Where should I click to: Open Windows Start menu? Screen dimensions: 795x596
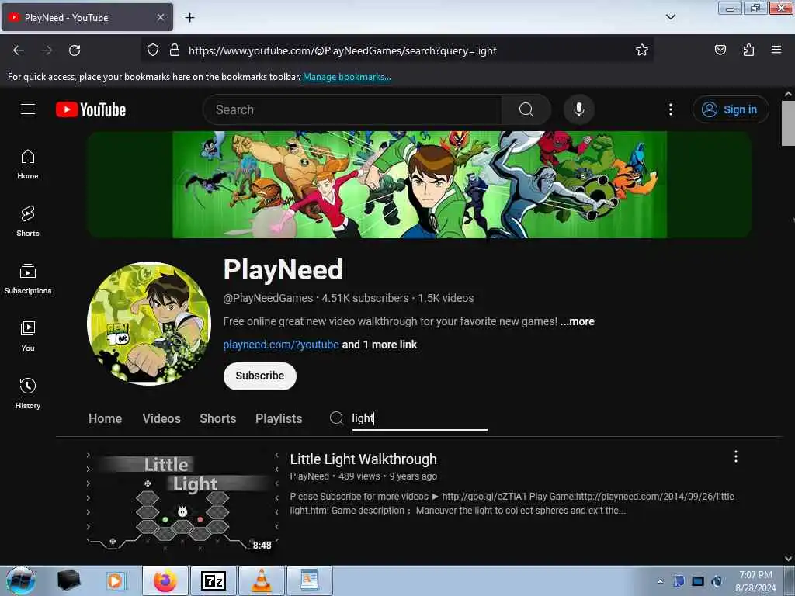pos(21,580)
